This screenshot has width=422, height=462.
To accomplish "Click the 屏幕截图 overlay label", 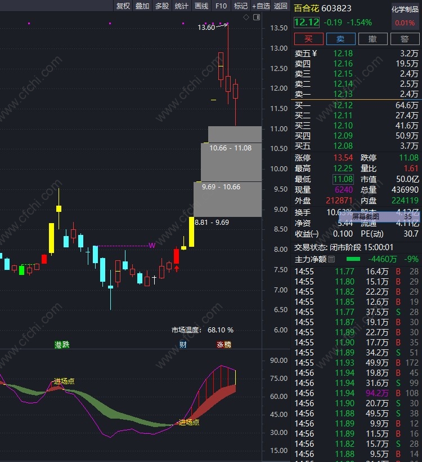I will coord(366,217).
